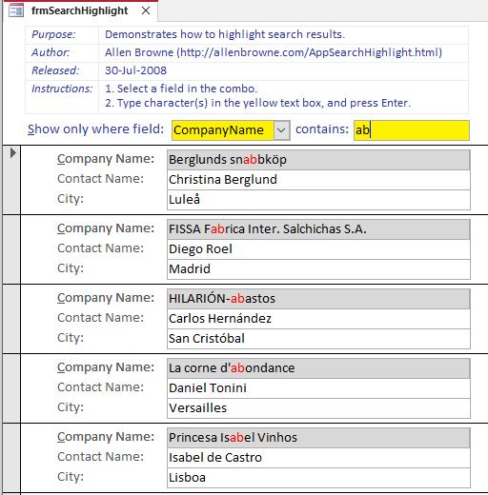
Task: Click city field San Cristóbal
Action: click(x=318, y=339)
